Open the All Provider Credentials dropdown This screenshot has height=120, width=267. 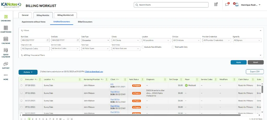(x=217, y=40)
